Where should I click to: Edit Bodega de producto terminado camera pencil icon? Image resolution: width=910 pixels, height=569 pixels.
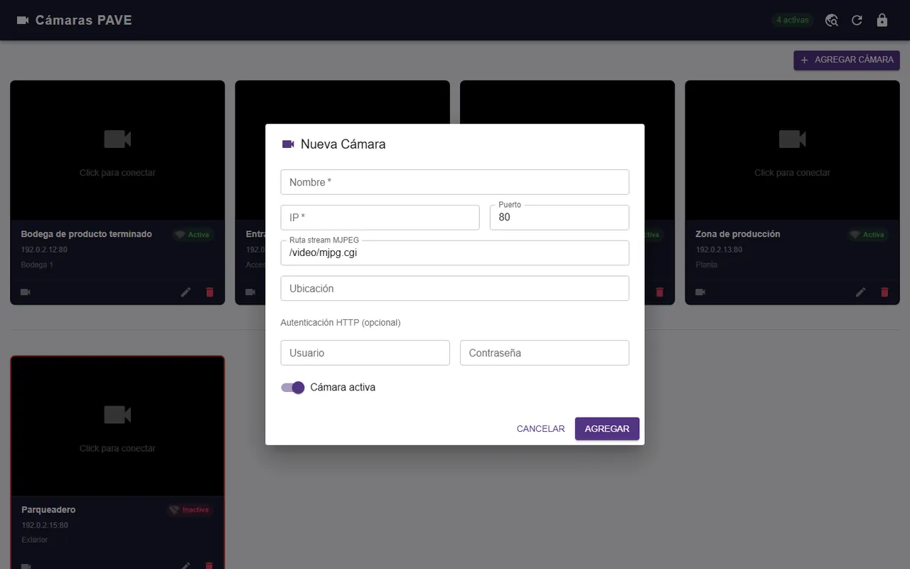click(186, 292)
